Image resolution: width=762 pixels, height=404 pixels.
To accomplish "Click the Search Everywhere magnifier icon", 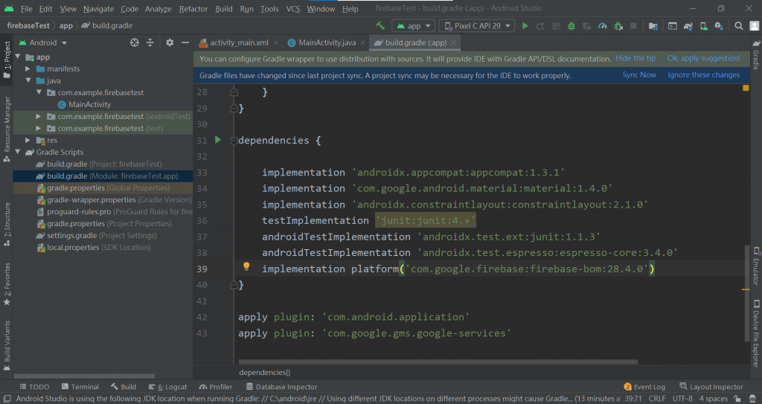I will [x=739, y=25].
